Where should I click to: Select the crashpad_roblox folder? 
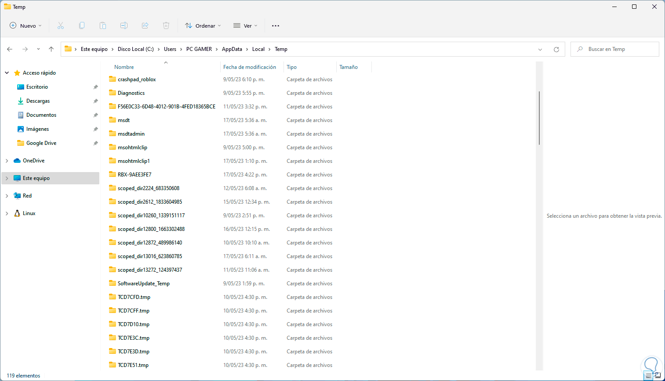[137, 79]
